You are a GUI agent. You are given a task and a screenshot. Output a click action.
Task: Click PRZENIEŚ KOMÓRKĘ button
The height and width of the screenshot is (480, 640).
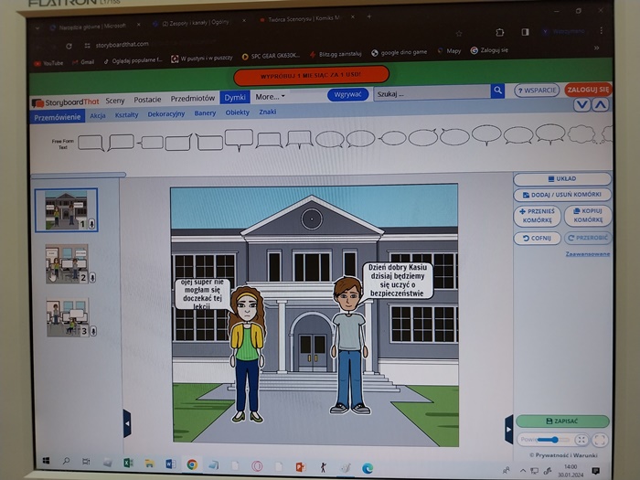(538, 216)
